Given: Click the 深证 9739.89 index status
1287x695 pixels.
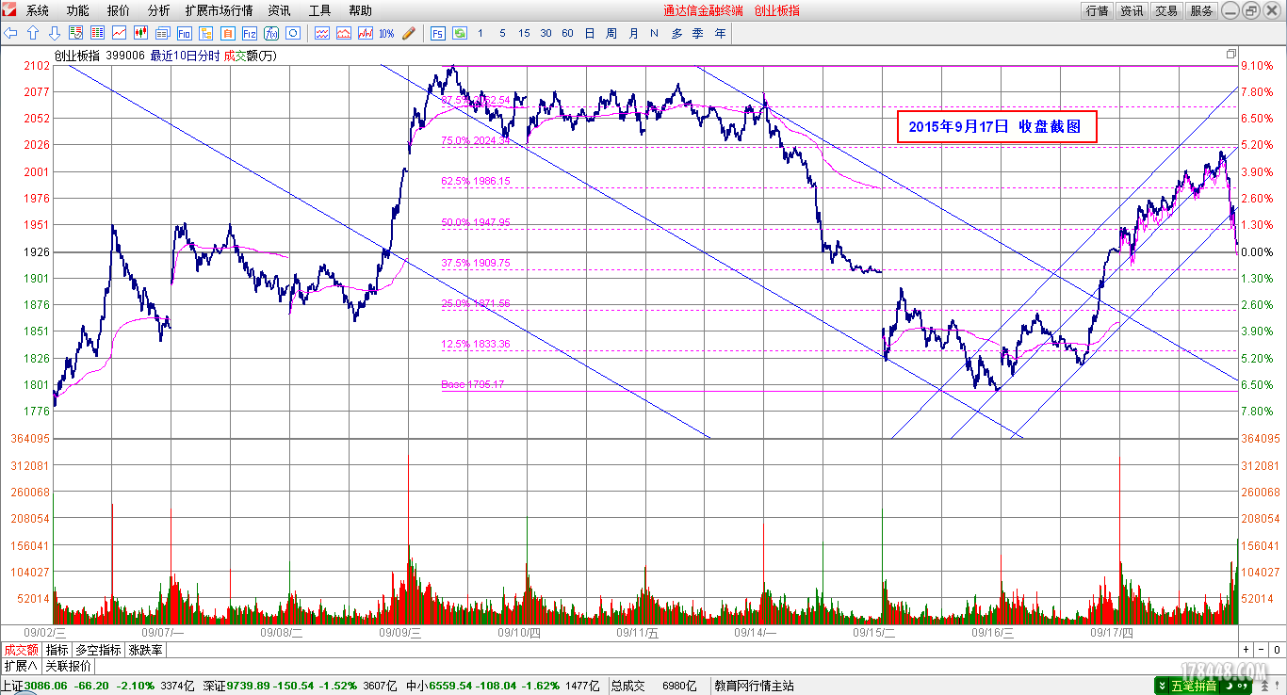Looking at the screenshot, I should click(x=301, y=686).
